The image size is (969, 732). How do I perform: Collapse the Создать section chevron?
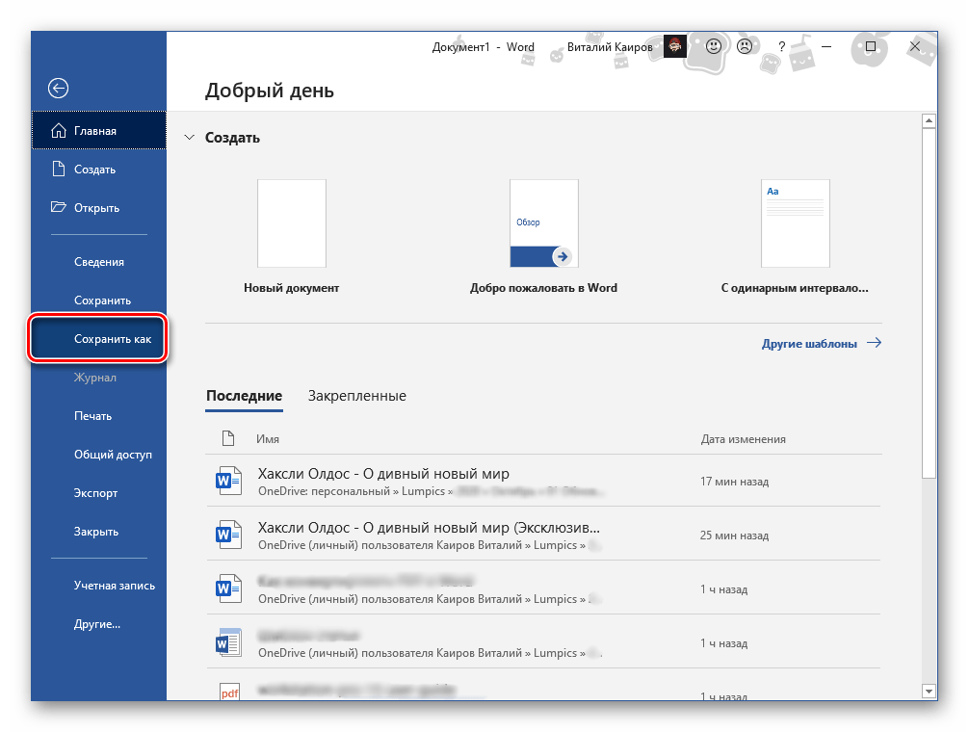click(x=189, y=137)
